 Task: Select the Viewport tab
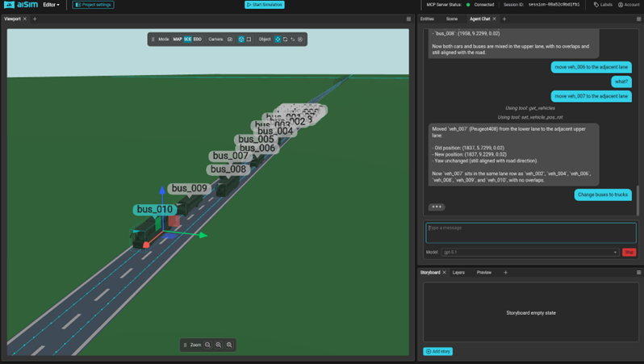pos(12,19)
